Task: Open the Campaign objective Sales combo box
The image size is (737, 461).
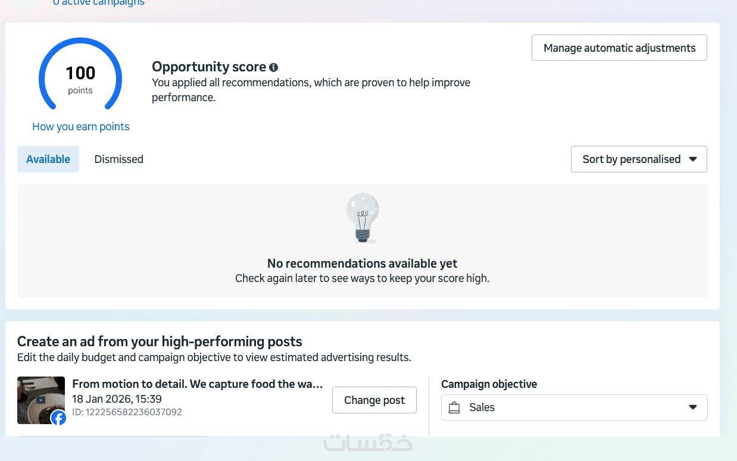Action: pos(573,407)
